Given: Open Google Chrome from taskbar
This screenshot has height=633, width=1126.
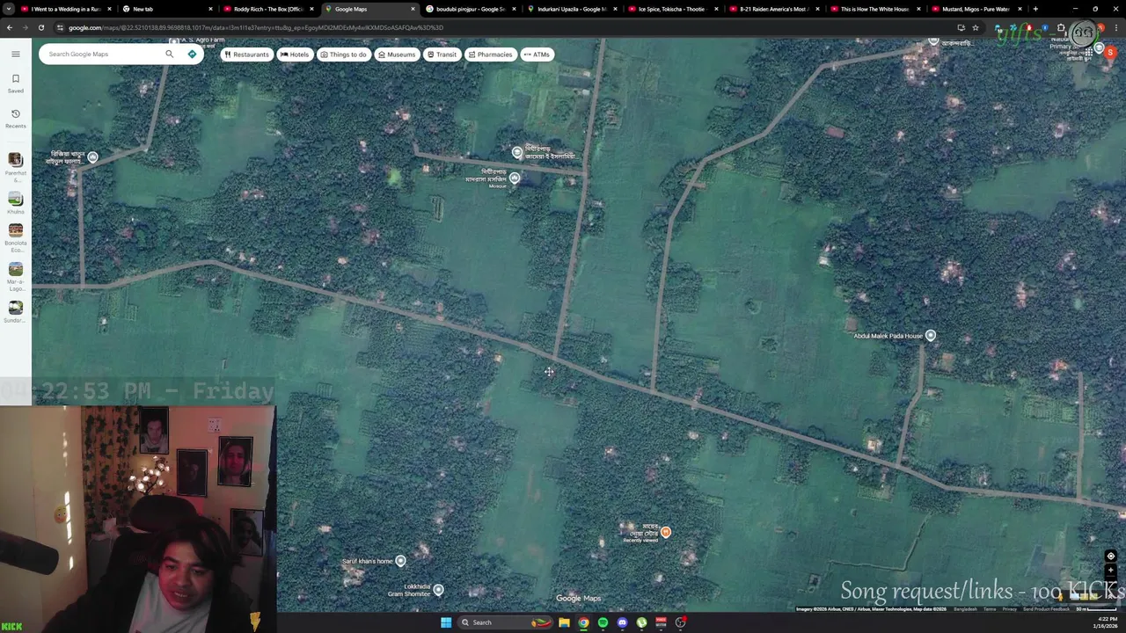Looking at the screenshot, I should click(x=583, y=622).
